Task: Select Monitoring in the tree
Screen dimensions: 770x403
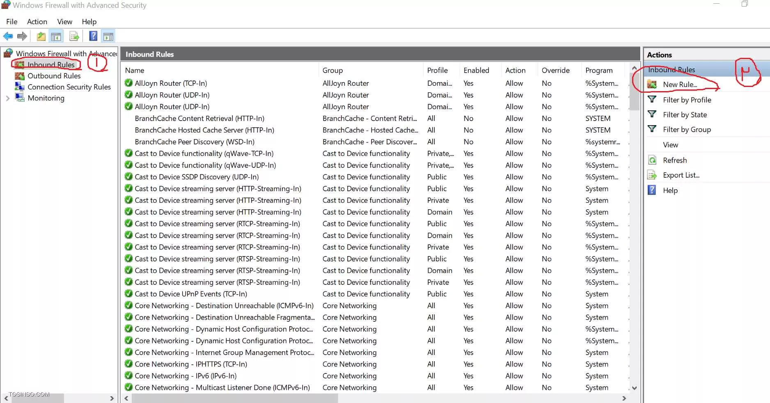Action: pos(46,98)
